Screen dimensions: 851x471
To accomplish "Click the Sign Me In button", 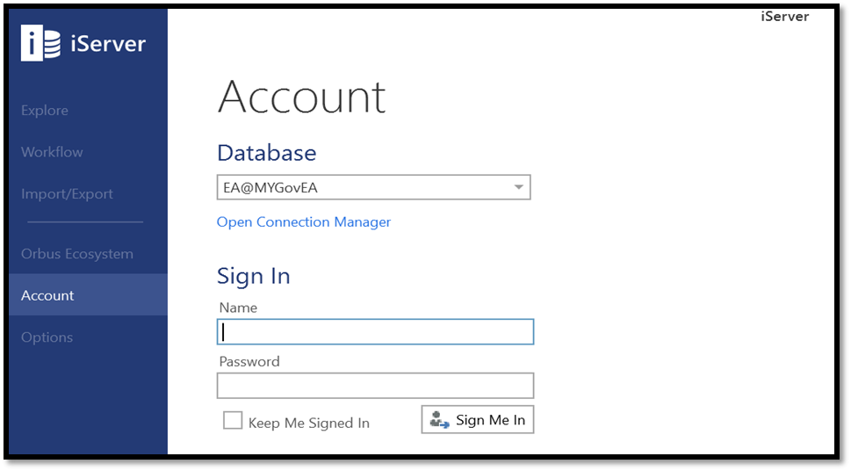I will click(x=478, y=419).
